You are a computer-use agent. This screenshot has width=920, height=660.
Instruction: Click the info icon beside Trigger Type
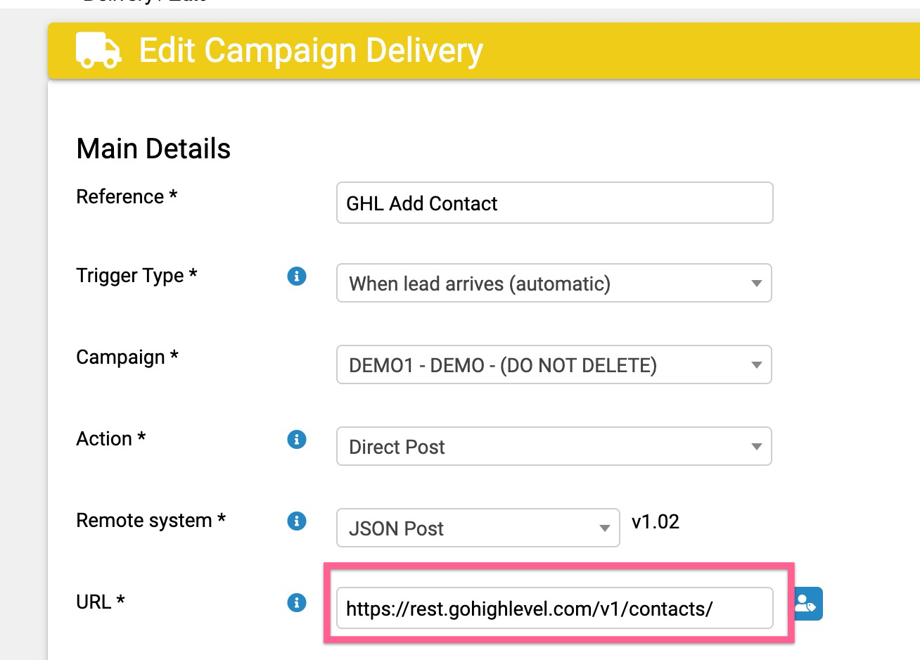coord(297,277)
